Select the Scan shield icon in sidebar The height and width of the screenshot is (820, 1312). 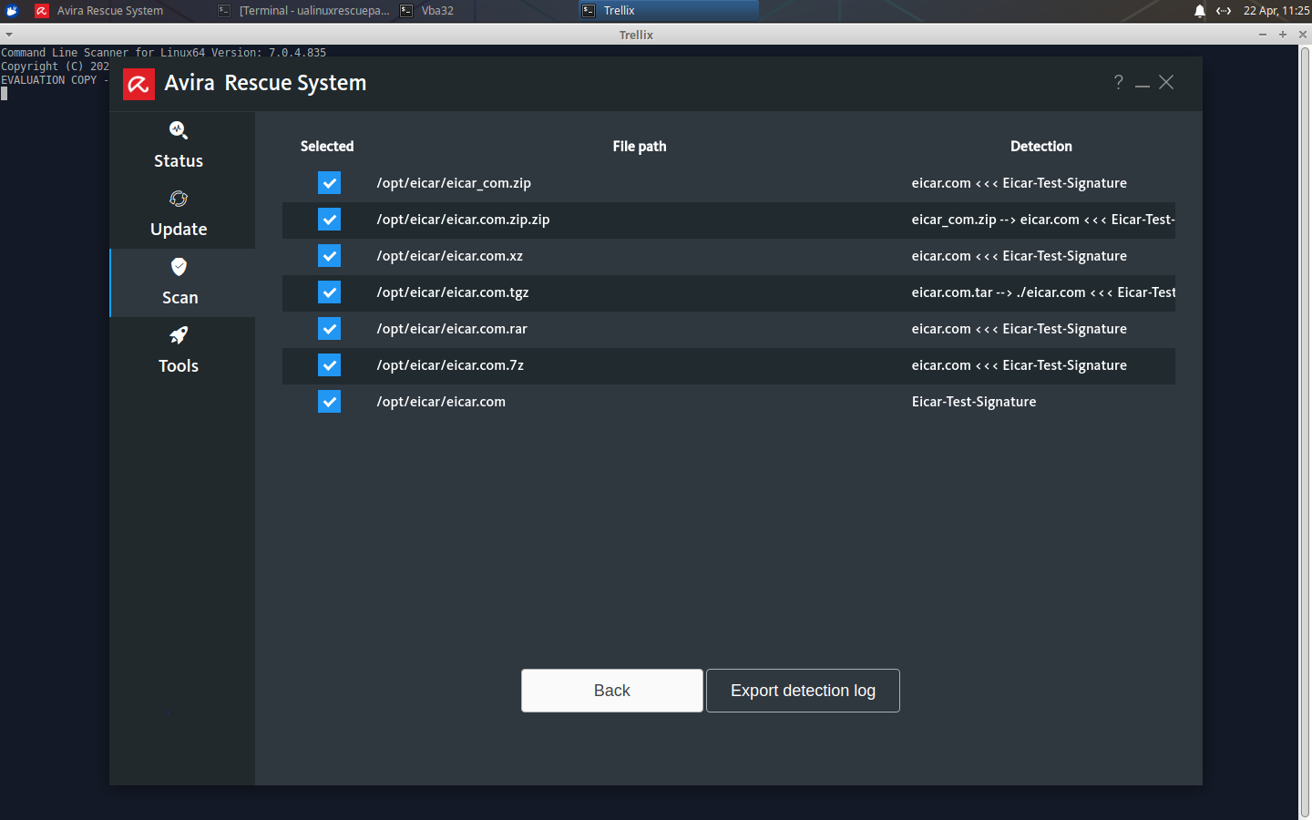[178, 267]
